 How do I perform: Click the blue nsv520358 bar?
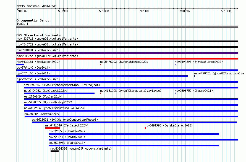tap(134, 134)
